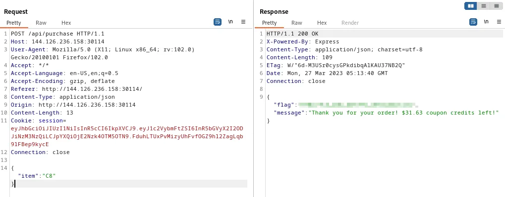Show non-printable \n characters in Response panel
Viewport: 505px width, 197px height.
click(486, 22)
